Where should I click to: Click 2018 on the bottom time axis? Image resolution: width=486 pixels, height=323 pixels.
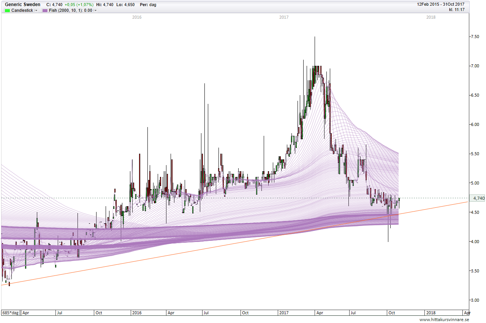coord(431,313)
